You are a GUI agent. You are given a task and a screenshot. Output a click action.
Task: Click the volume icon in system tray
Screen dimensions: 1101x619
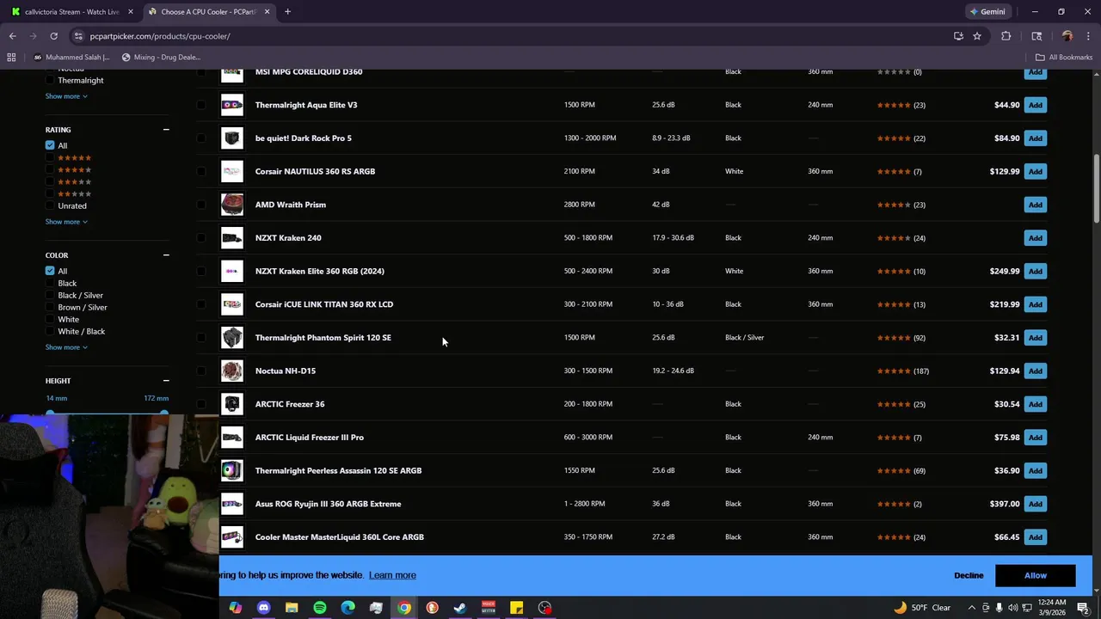(x=1012, y=608)
